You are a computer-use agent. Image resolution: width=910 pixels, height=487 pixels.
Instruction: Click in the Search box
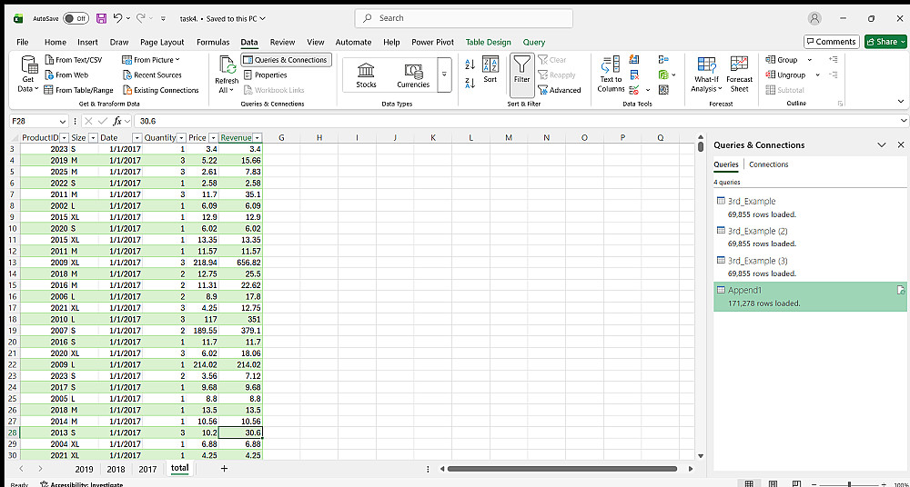click(x=464, y=18)
